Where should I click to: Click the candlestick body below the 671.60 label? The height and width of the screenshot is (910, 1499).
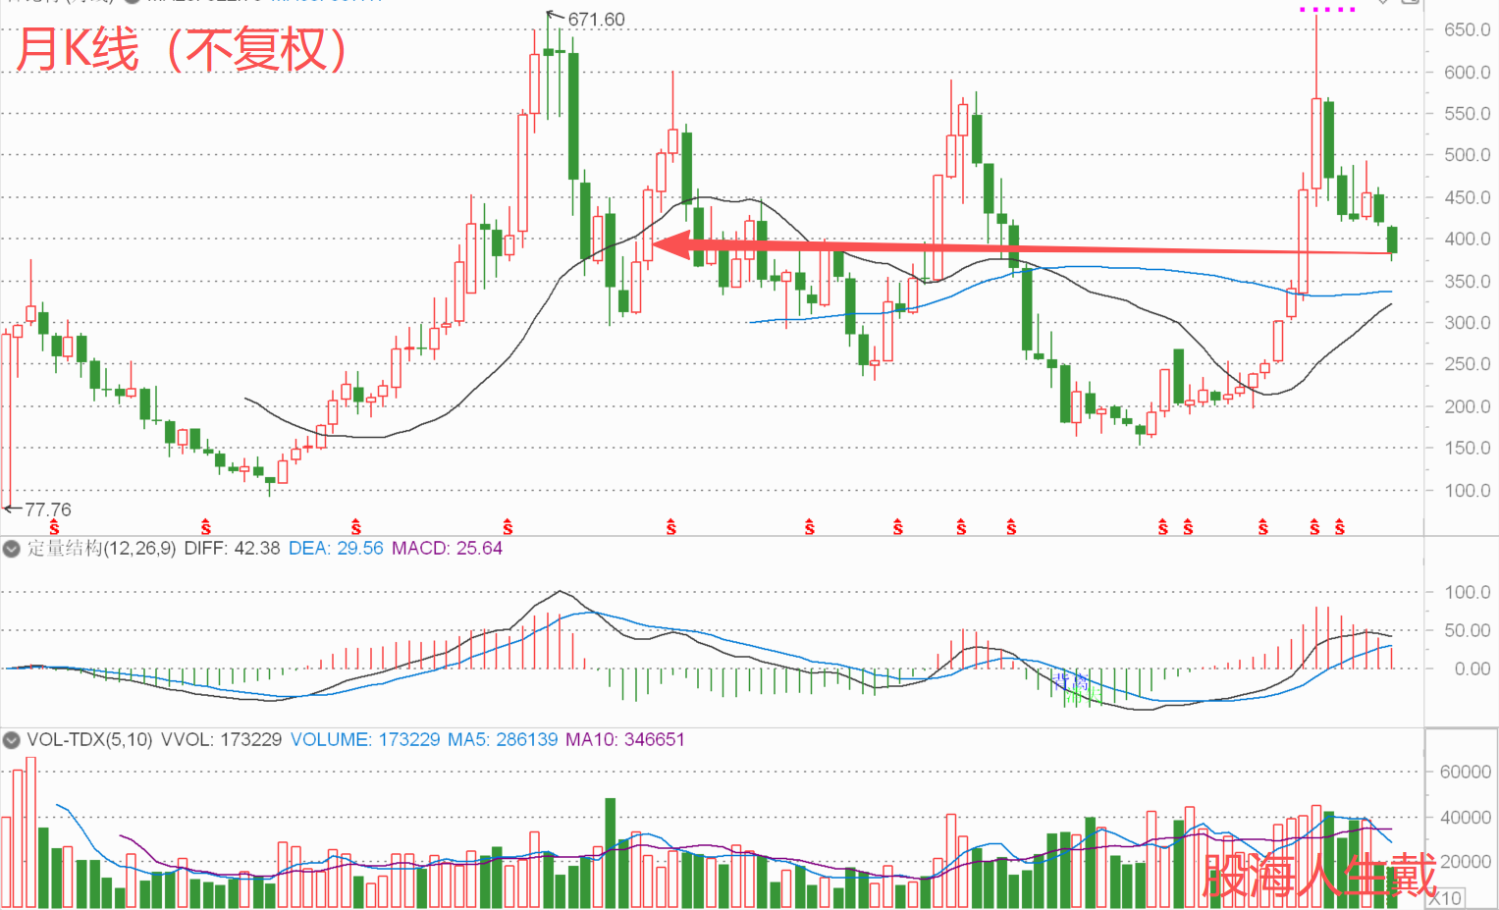549,50
